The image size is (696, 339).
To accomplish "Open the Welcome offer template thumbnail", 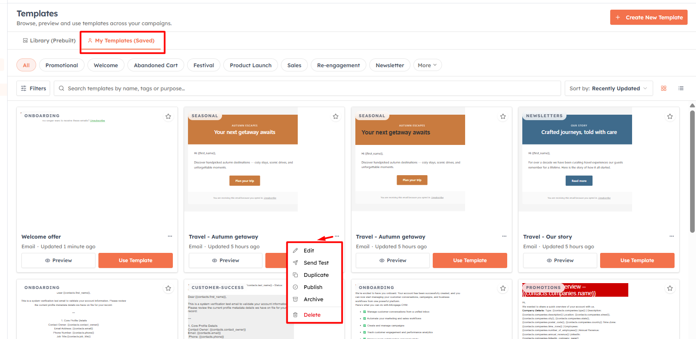I will click(97, 168).
